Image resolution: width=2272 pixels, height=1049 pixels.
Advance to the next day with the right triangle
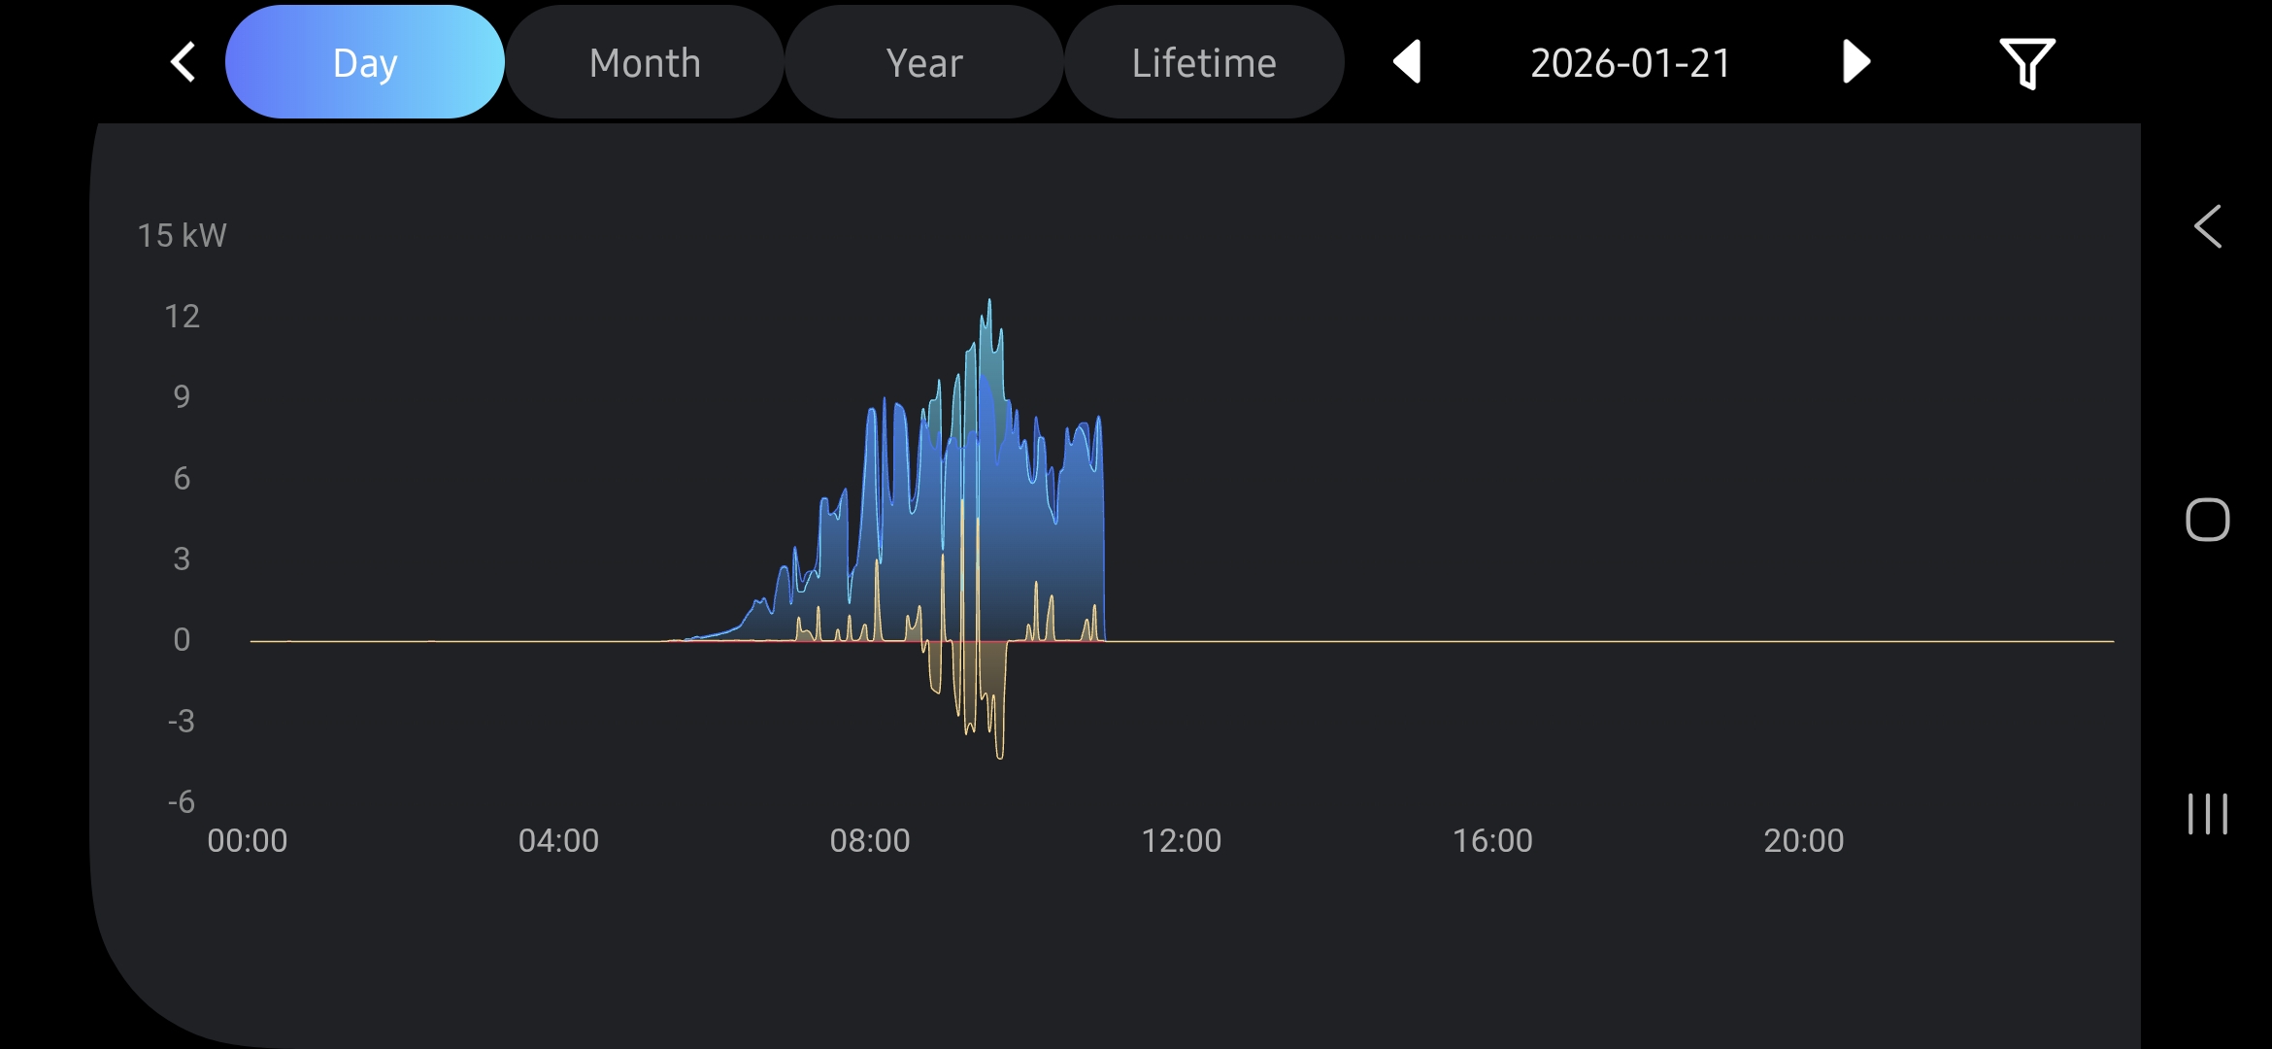point(1855,62)
